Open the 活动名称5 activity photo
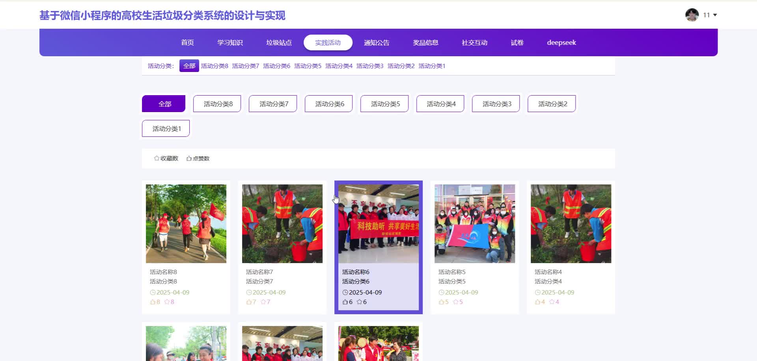Viewport: 757px width, 361px height. click(x=475, y=224)
